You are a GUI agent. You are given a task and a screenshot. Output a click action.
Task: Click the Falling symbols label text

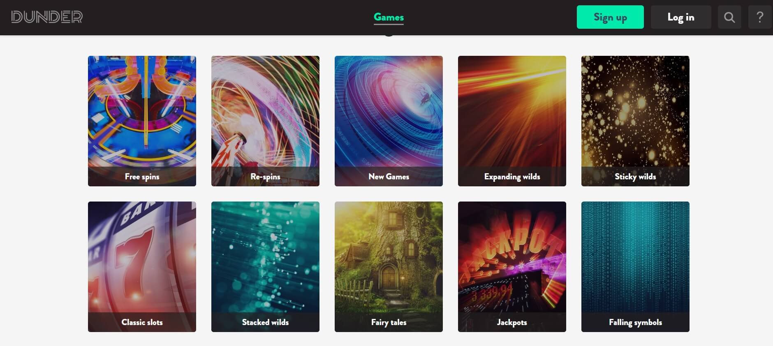pos(635,322)
